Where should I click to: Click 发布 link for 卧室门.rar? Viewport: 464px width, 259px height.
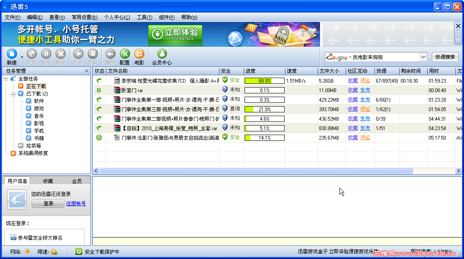coord(365,90)
